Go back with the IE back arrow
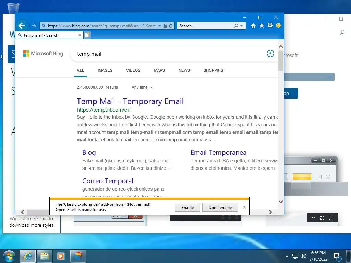This screenshot has height=263, width=351. [x=22, y=26]
